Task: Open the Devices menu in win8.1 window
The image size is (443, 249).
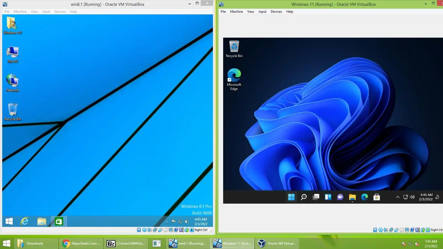Action: pyautogui.click(x=60, y=12)
